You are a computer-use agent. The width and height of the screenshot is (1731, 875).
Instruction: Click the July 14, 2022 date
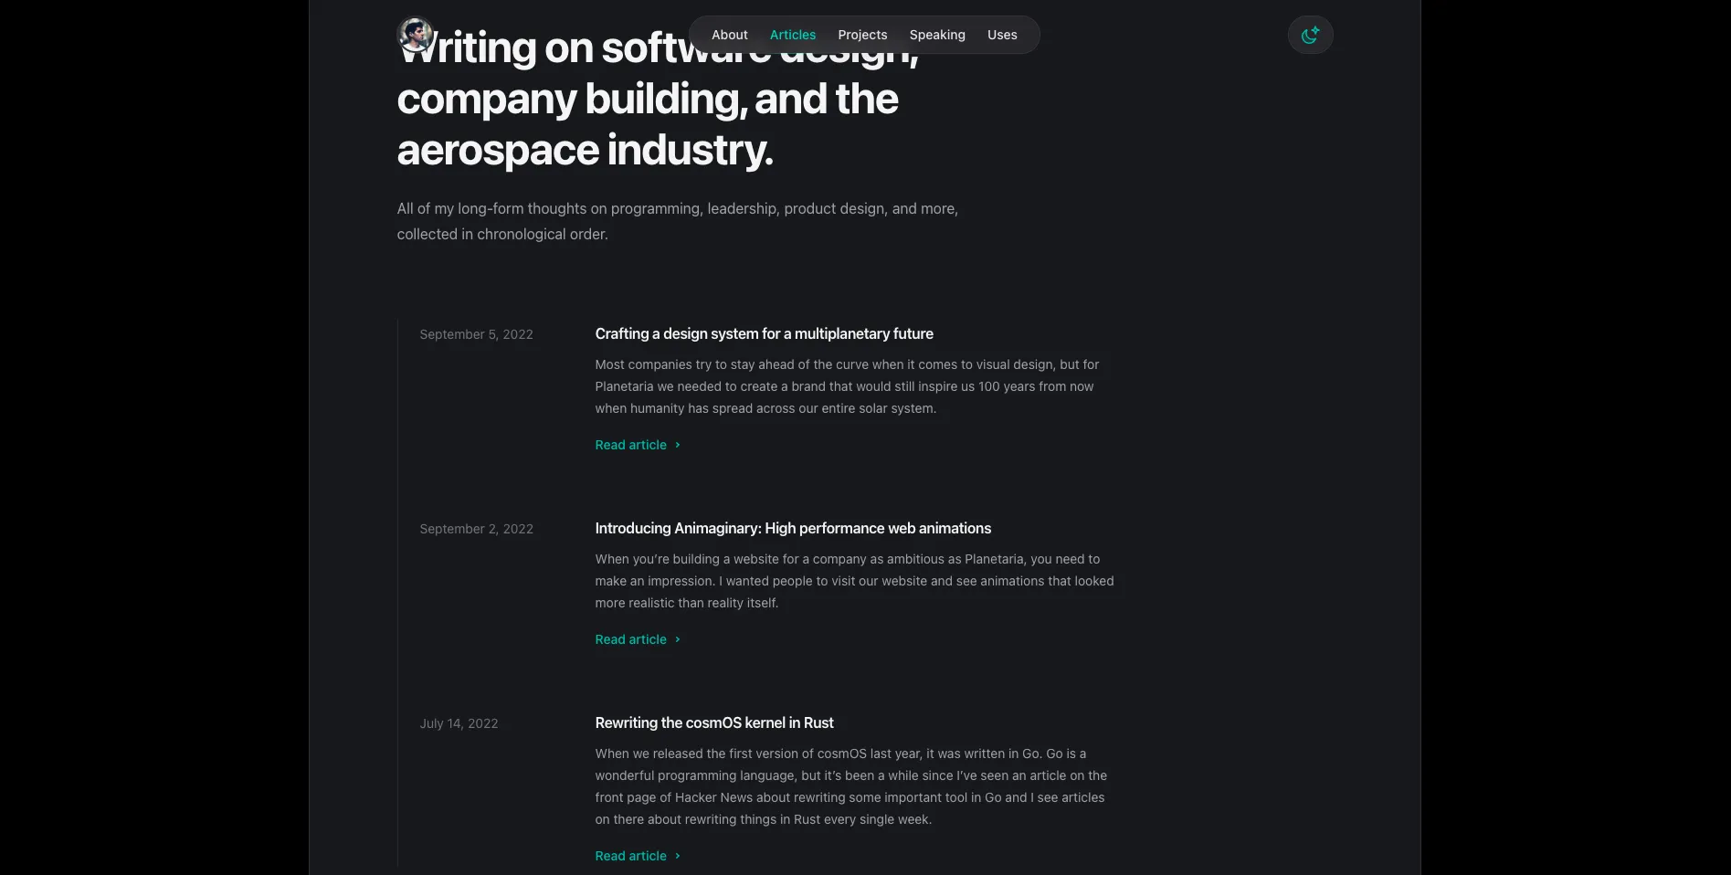point(459,723)
